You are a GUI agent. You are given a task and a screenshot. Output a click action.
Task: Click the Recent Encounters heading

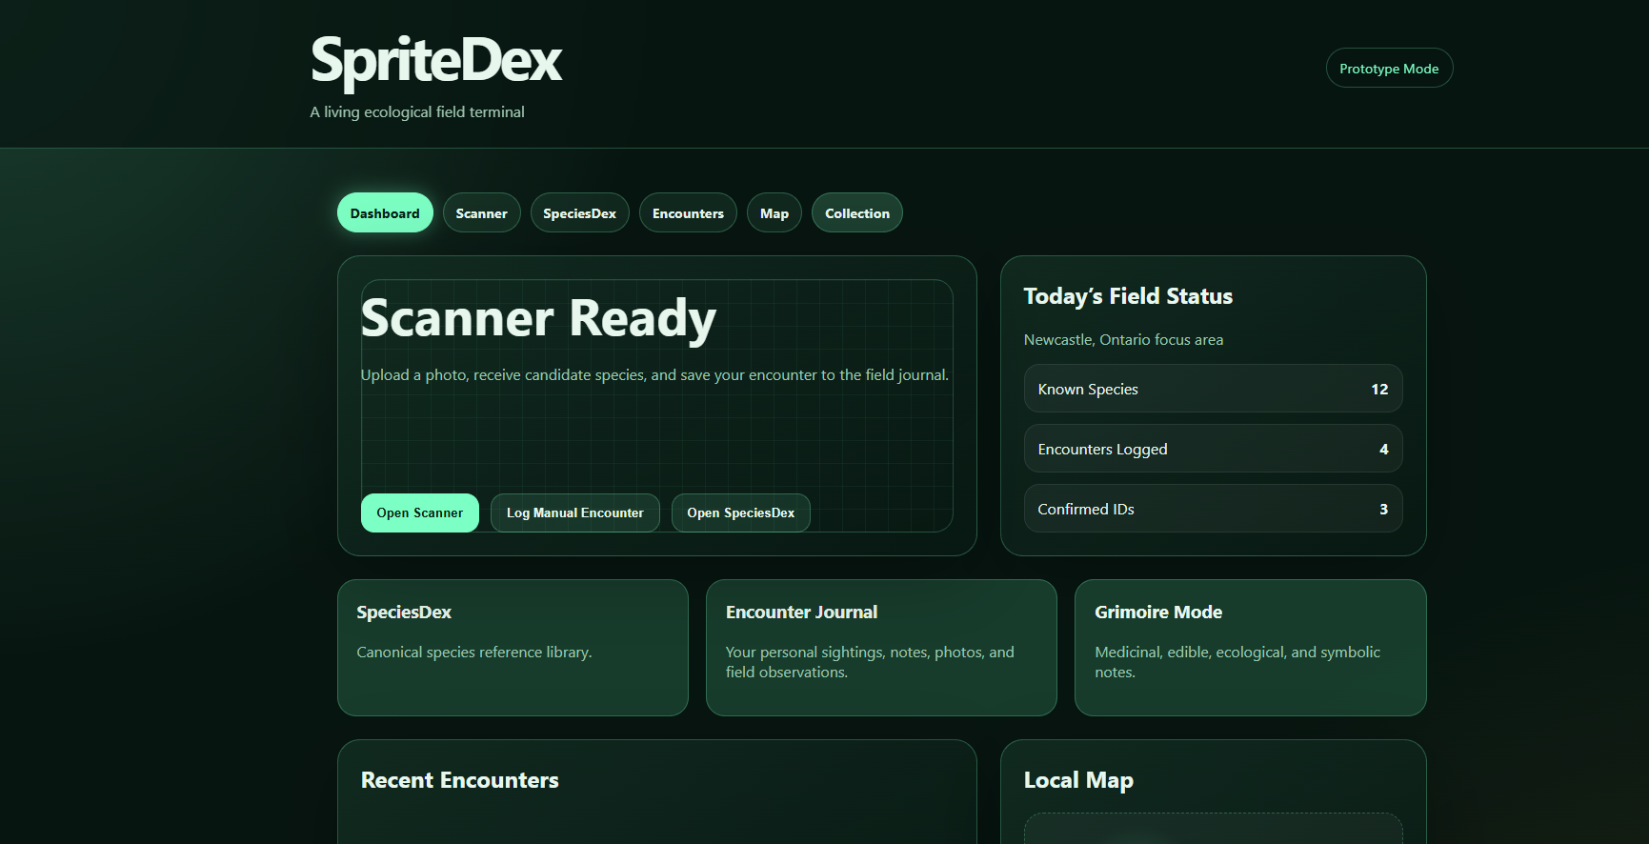(460, 780)
